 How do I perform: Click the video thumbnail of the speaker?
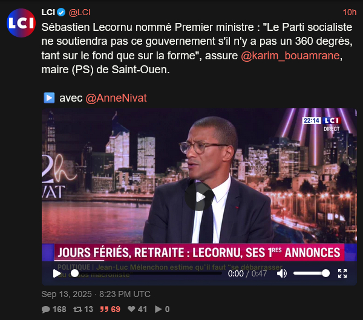(199, 176)
